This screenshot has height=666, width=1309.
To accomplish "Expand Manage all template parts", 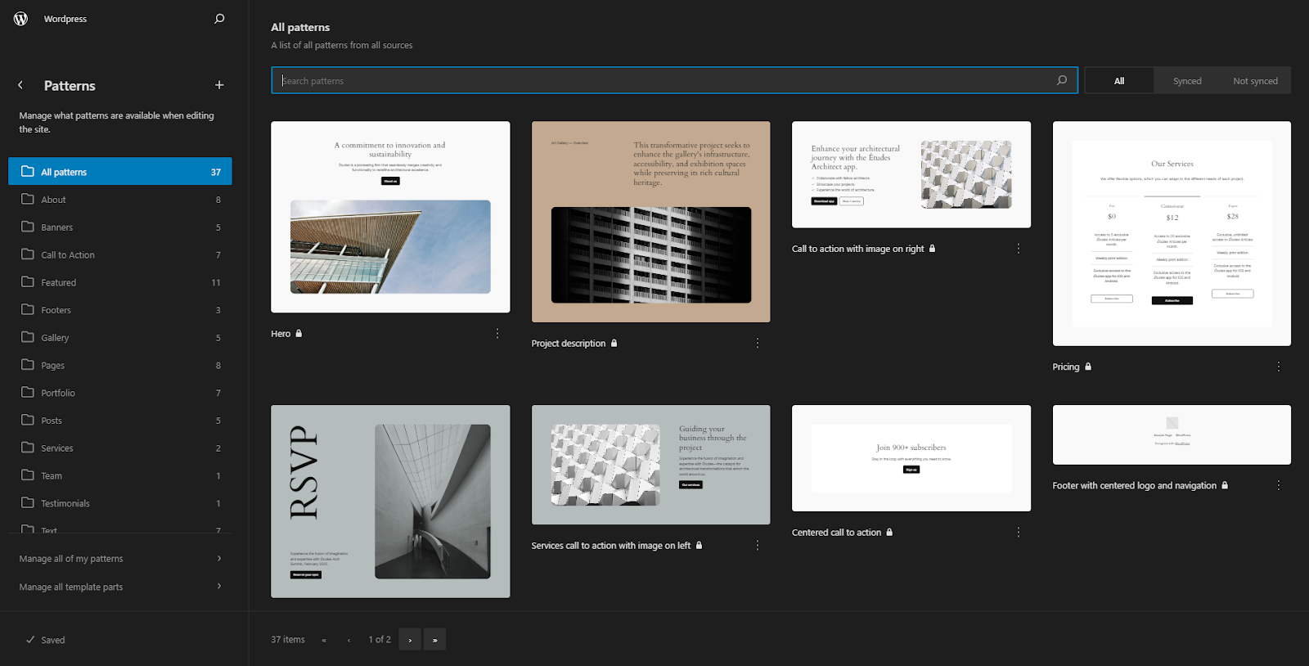I will (120, 587).
